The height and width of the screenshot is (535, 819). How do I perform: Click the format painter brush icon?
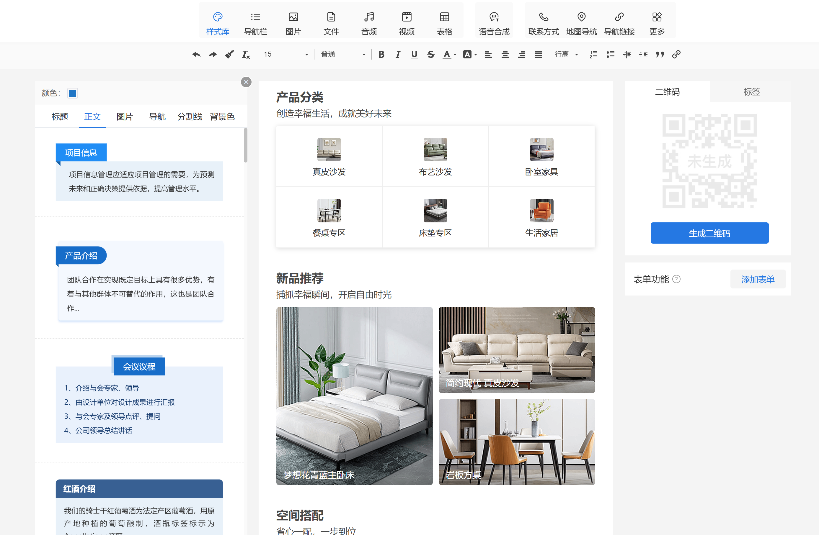pyautogui.click(x=229, y=54)
